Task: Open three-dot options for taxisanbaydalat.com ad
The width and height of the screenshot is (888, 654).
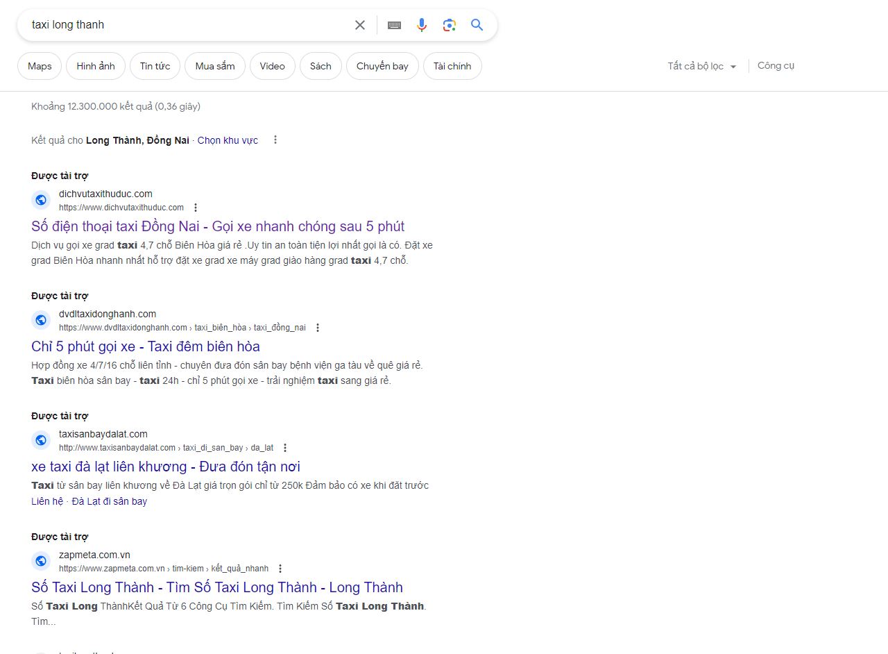Action: pyautogui.click(x=285, y=448)
